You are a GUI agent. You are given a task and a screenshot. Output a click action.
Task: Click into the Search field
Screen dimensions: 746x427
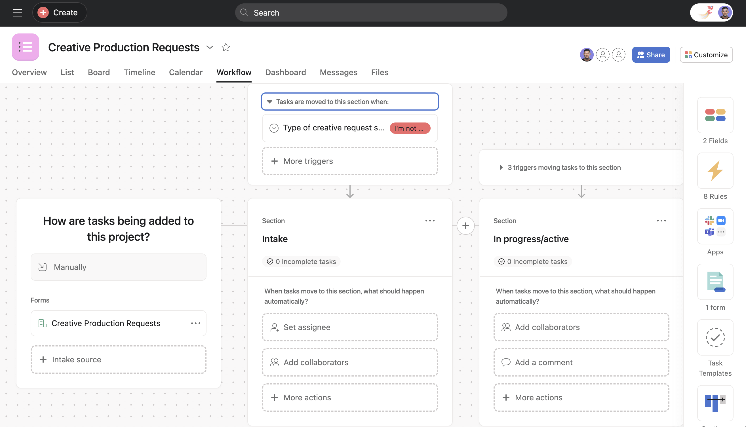coord(371,12)
